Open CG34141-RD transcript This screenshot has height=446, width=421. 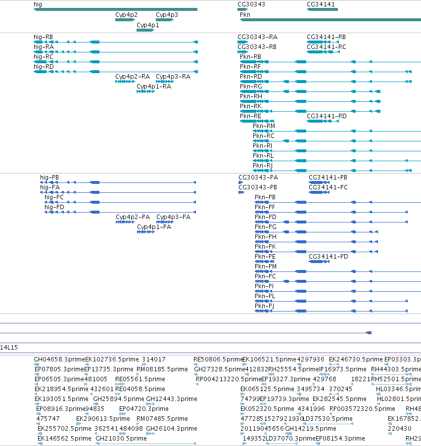pyautogui.click(x=323, y=121)
